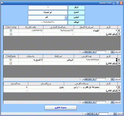Select the ChkBank column header
Image resolution: width=124 pixels, height=116 pixels.
[x=11, y=56]
